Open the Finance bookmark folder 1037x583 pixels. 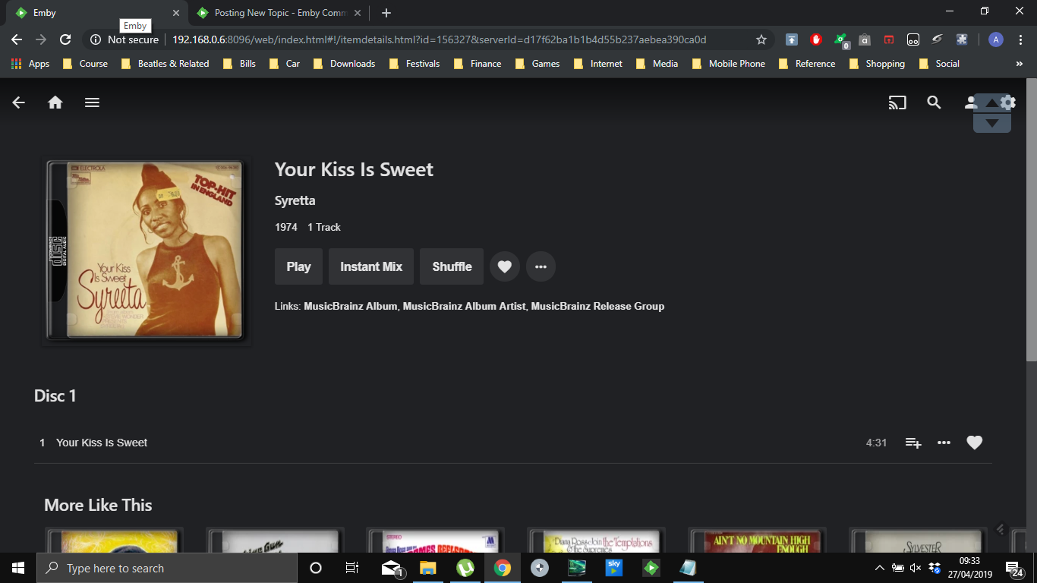(477, 64)
